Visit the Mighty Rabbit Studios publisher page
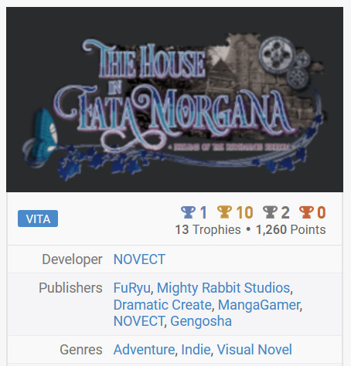 tap(223, 288)
